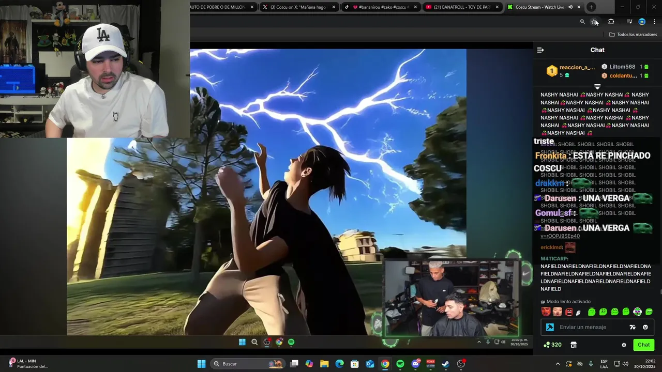Open the Chrome profile avatar

click(x=642, y=22)
